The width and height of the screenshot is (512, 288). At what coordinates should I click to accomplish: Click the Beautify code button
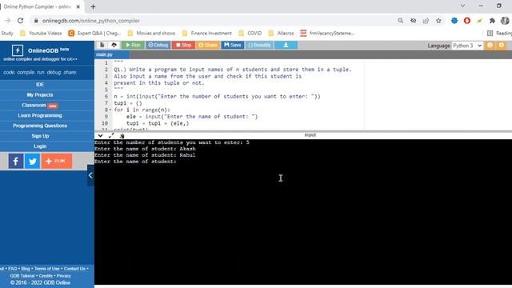(x=259, y=45)
